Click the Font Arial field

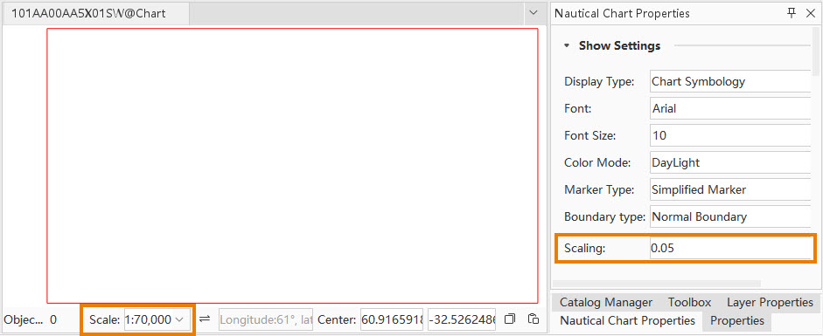[730, 109]
